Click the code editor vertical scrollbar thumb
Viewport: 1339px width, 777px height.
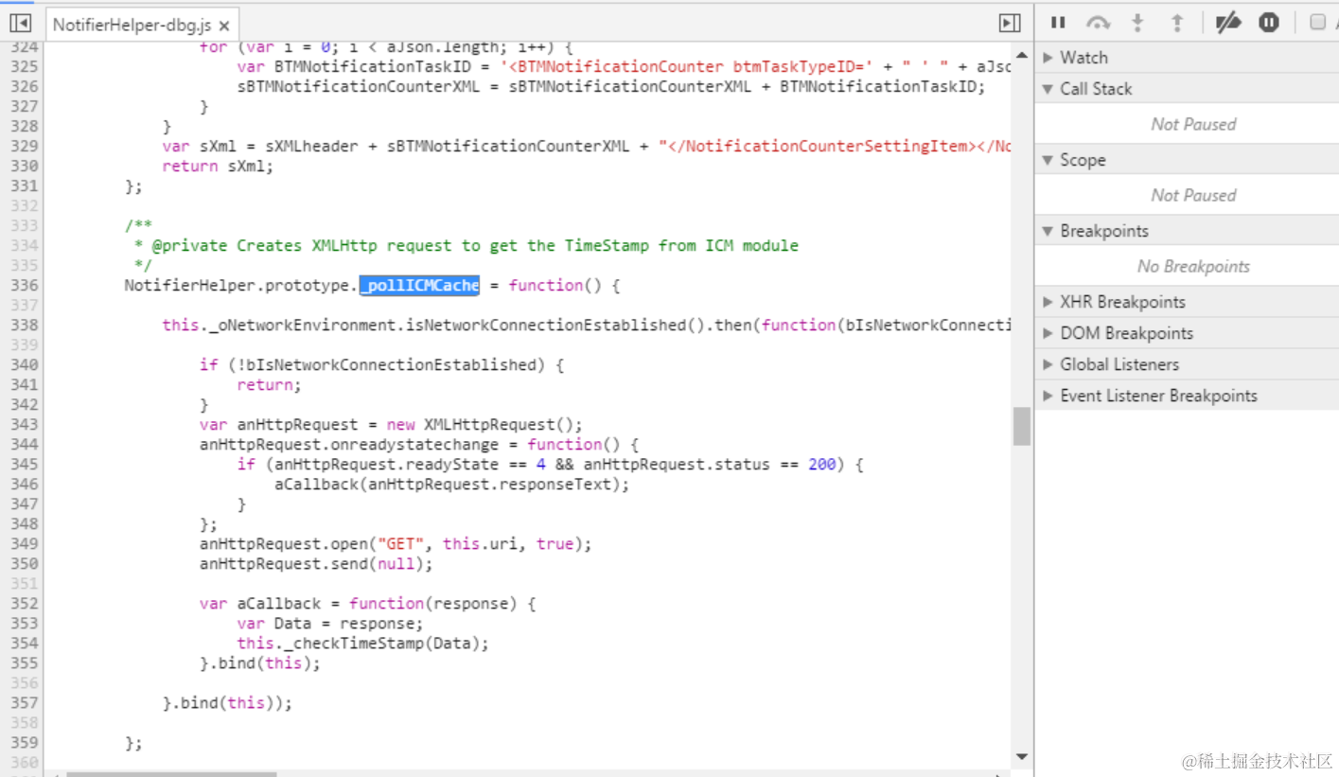click(1021, 426)
